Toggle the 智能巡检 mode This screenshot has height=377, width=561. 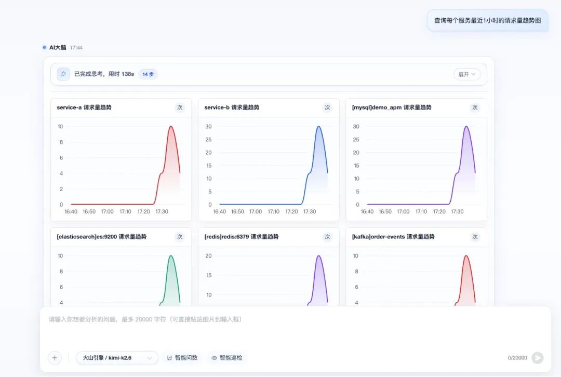coord(227,358)
